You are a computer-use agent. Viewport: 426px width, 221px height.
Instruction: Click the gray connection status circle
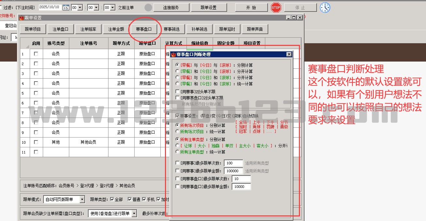pos(148,8)
